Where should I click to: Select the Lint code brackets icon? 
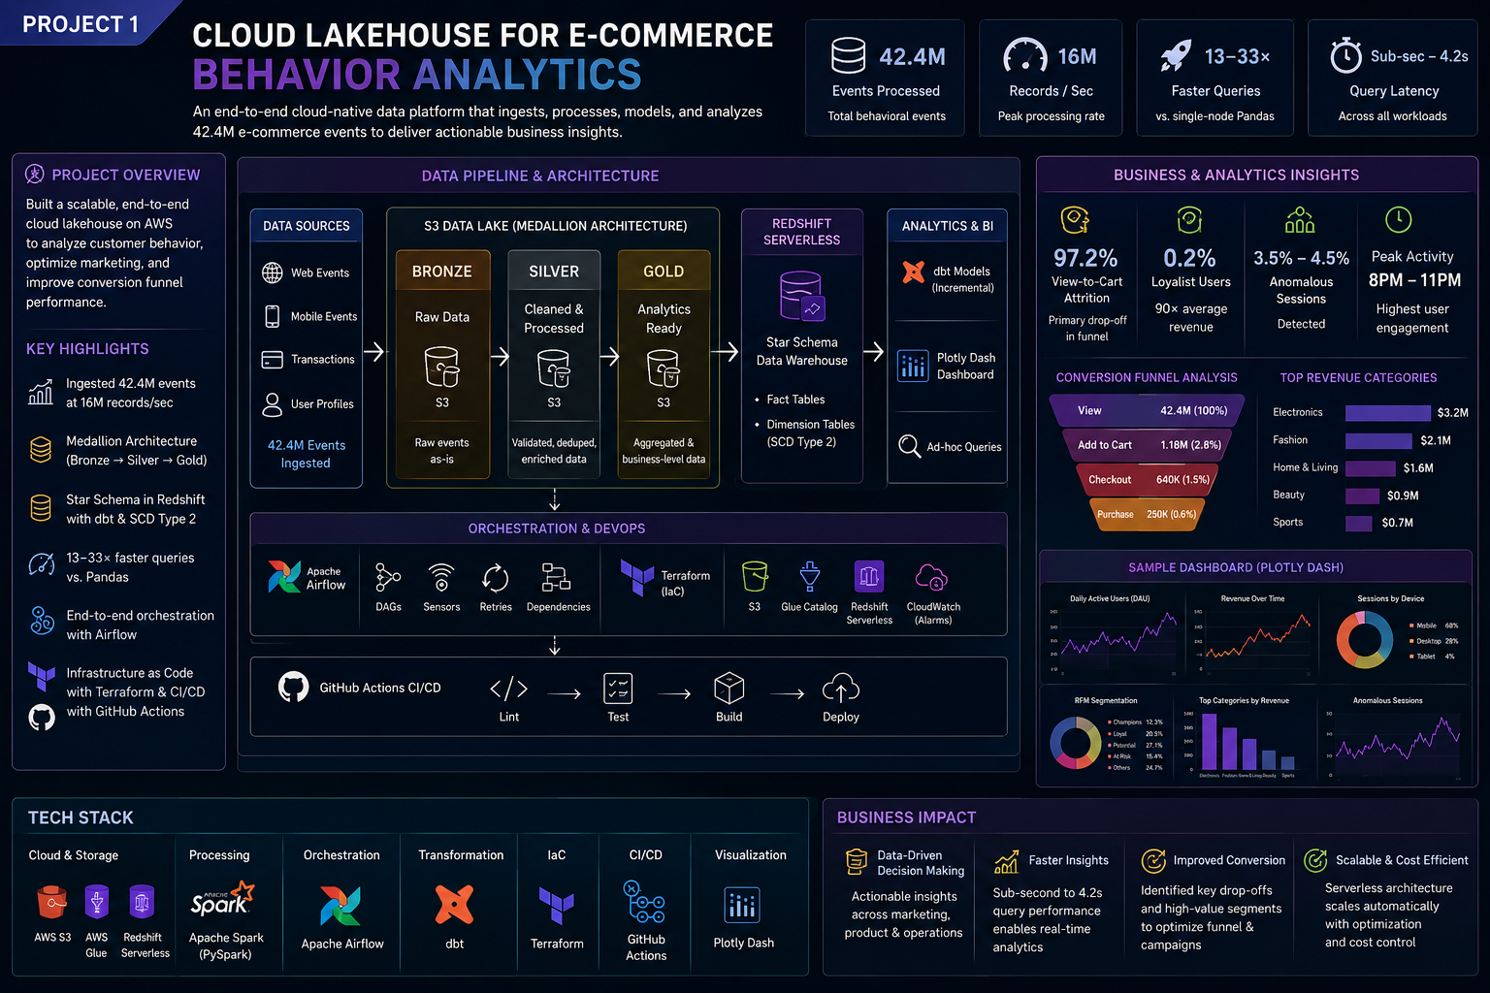pos(509,689)
